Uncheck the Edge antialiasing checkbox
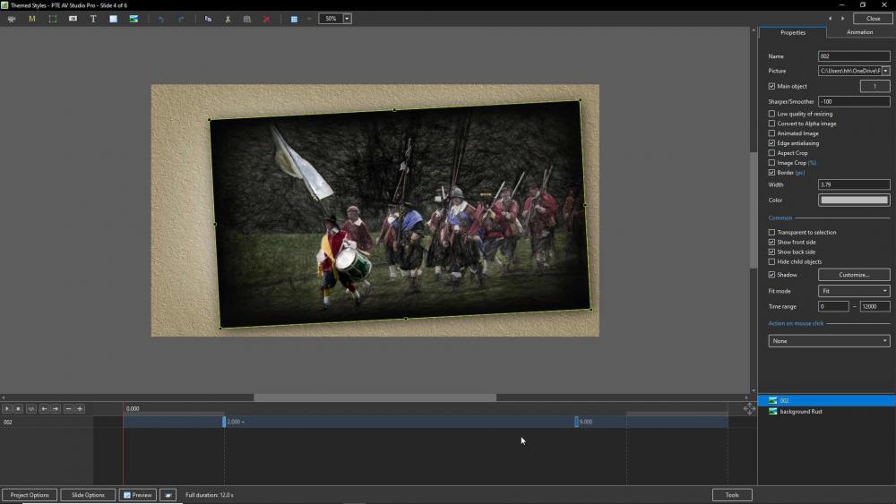This screenshot has width=896, height=504. pyautogui.click(x=772, y=143)
